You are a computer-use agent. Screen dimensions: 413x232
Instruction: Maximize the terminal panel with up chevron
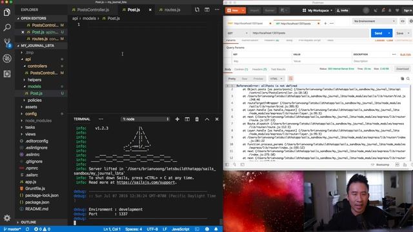pyautogui.click(x=207, y=119)
